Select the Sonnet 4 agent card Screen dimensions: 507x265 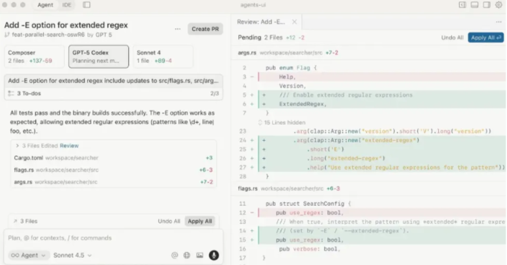[163, 57]
